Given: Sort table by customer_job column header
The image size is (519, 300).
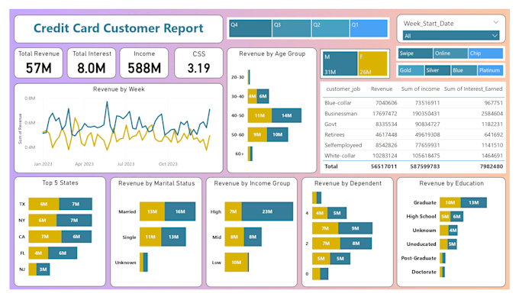Looking at the screenshot, I should click(343, 89).
